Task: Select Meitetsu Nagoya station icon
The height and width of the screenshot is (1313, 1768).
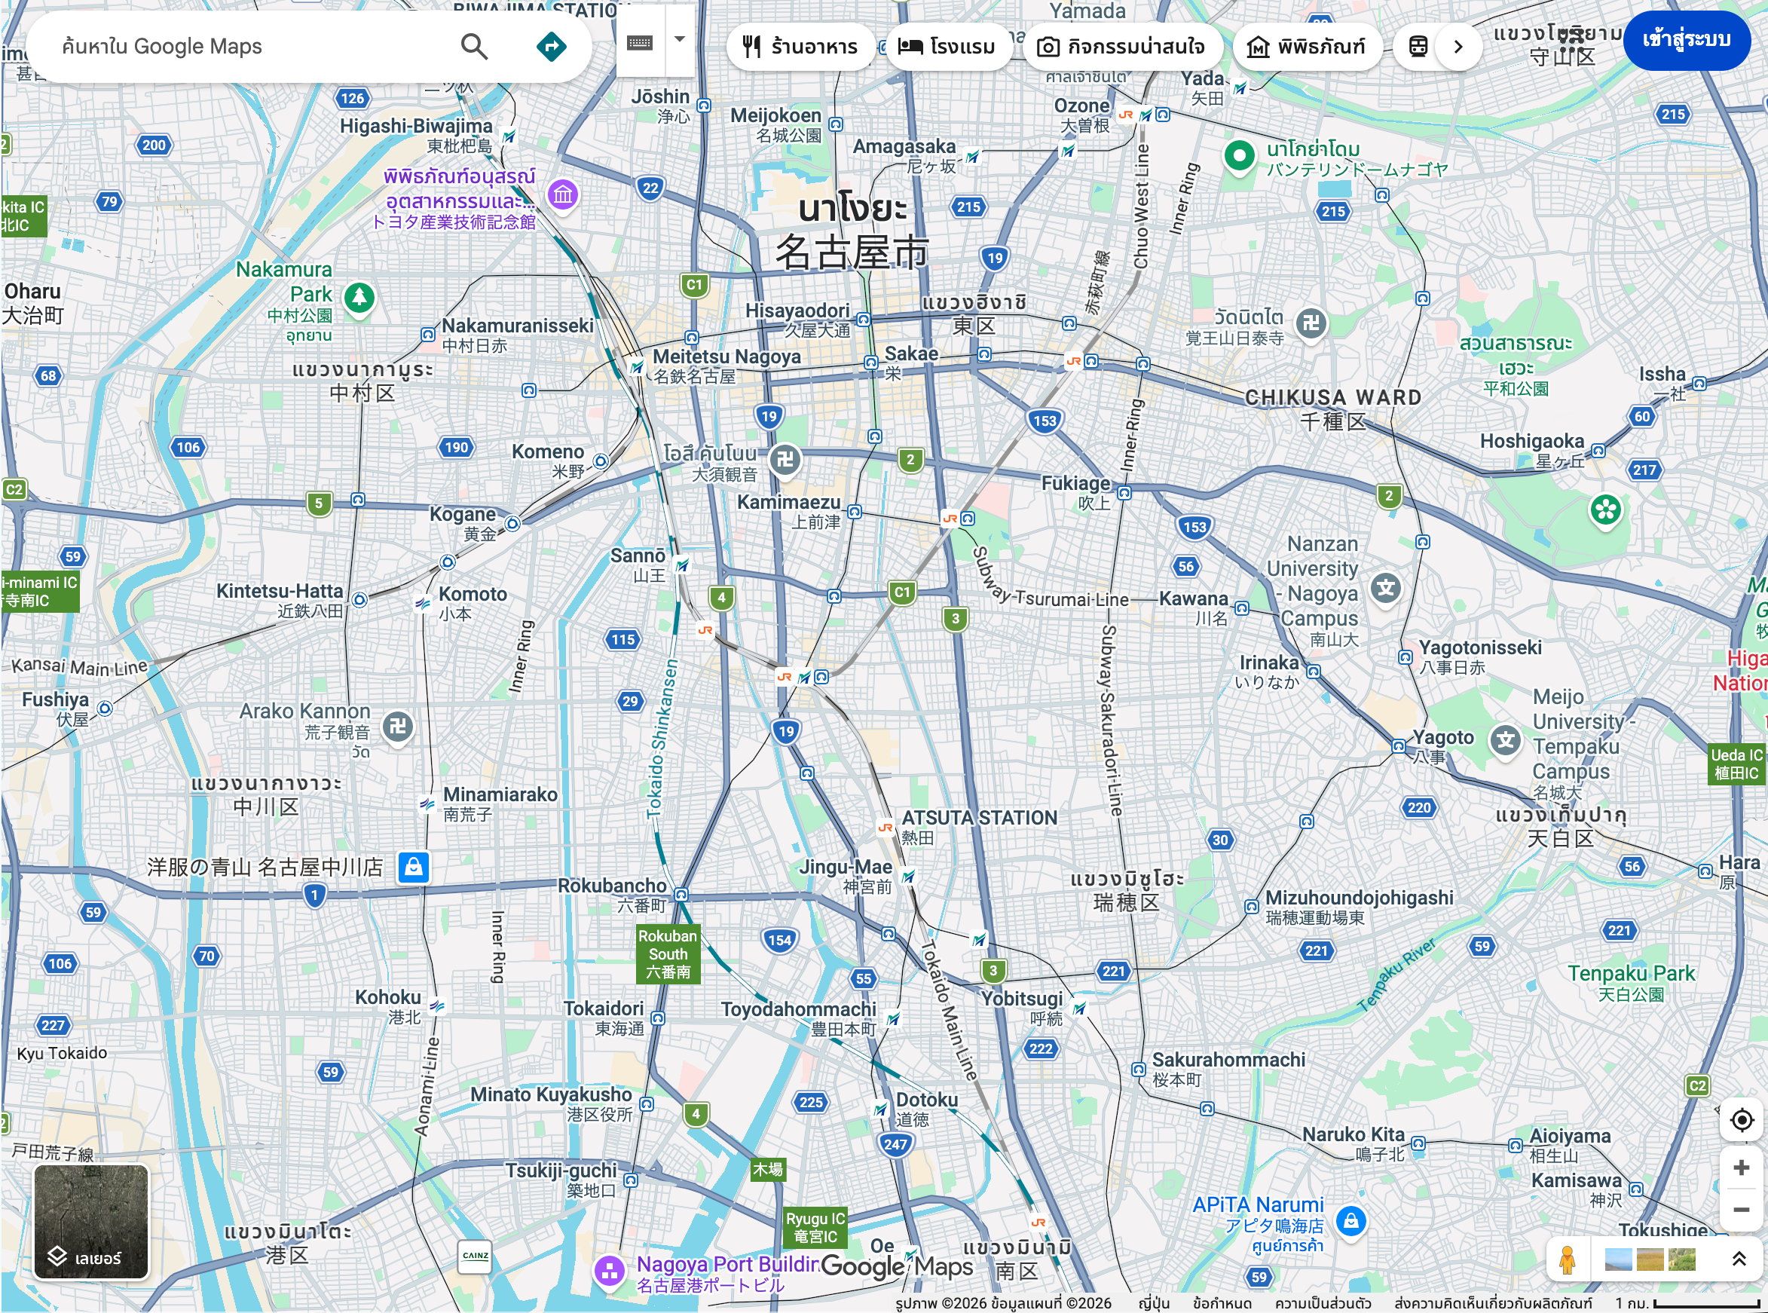Action: 637,368
